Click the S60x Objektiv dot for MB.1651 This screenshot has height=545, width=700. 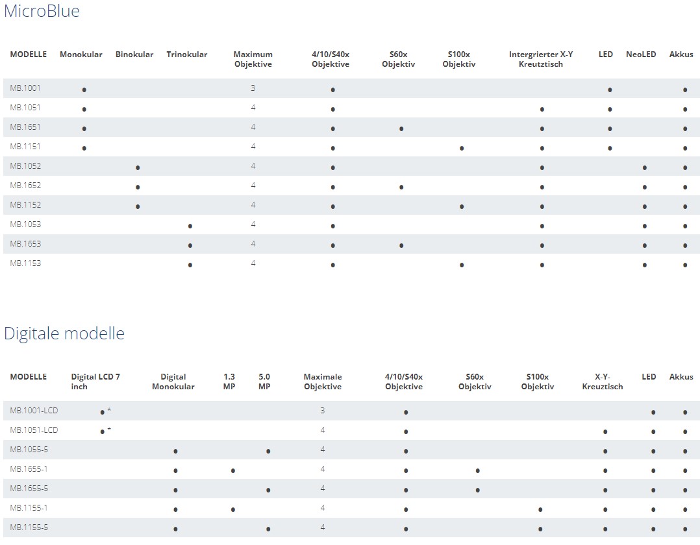click(x=401, y=128)
